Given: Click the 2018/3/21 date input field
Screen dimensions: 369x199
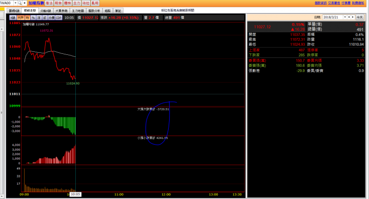Looking at the screenshot, I should coord(333,17).
